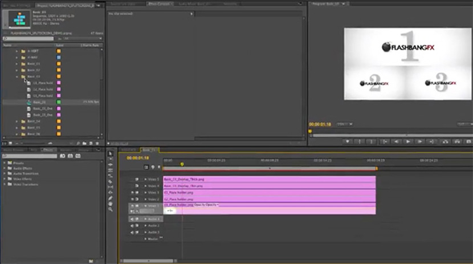Click Export Frame camera icon

tap(468, 141)
